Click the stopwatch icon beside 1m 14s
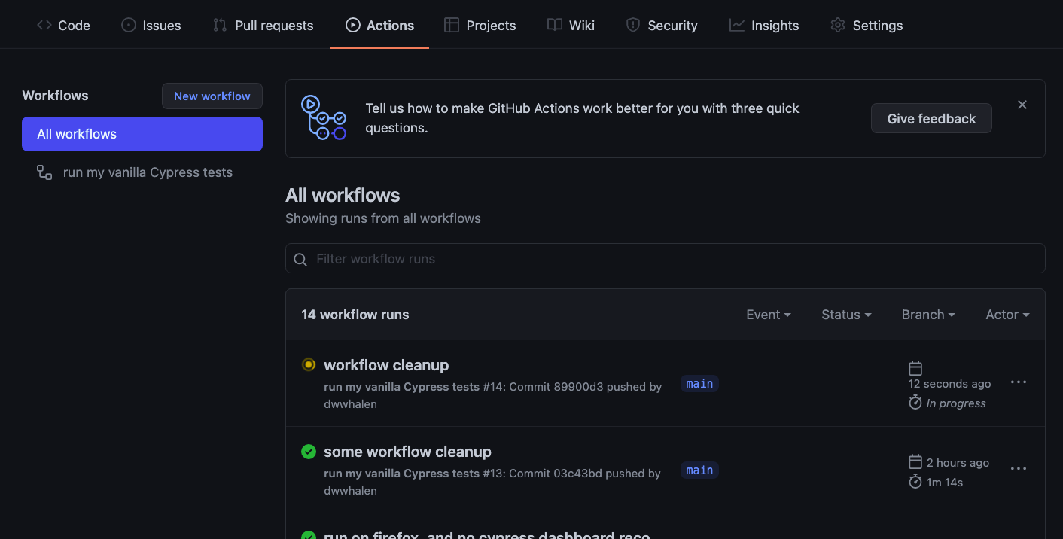Image resolution: width=1063 pixels, height=539 pixels. (x=915, y=482)
